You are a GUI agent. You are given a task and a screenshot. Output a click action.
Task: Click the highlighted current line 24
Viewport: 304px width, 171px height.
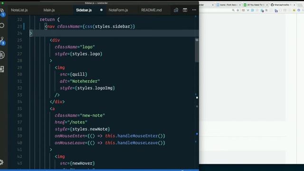(114, 33)
